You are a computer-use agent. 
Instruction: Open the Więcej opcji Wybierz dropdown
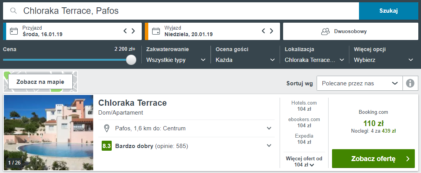pyautogui.click(x=384, y=60)
